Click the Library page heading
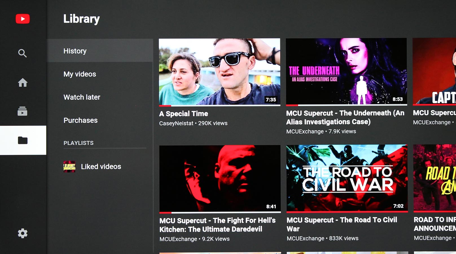 coord(81,19)
